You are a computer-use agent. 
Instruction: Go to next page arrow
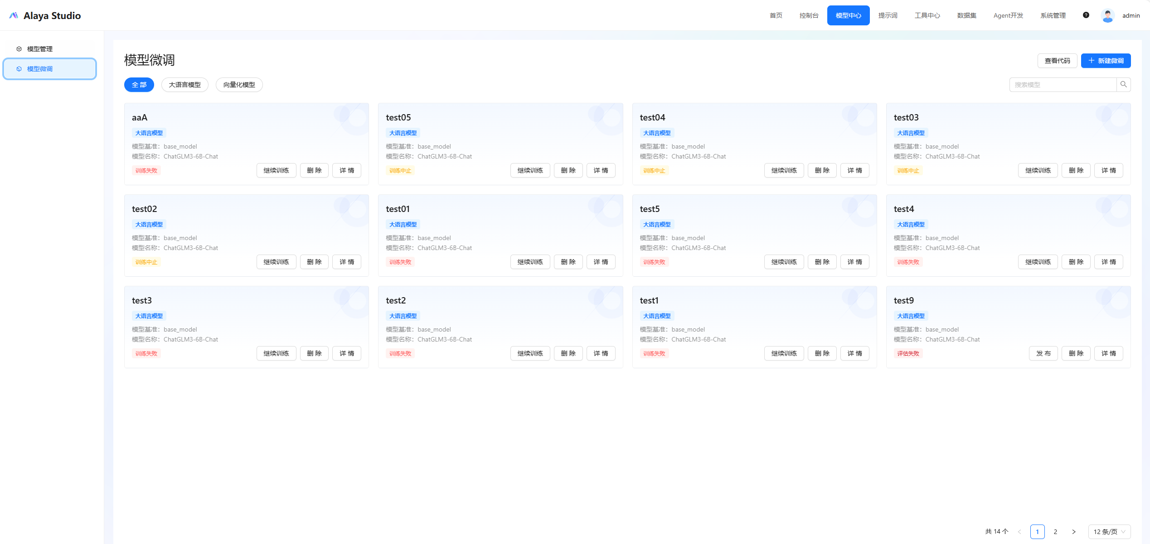pyautogui.click(x=1073, y=532)
